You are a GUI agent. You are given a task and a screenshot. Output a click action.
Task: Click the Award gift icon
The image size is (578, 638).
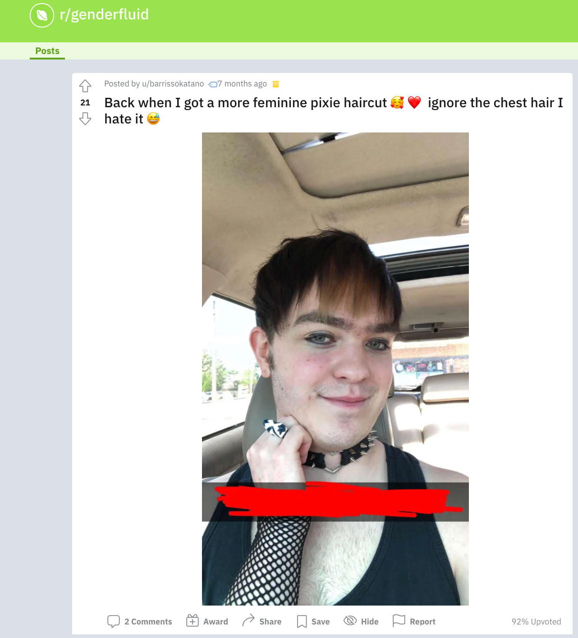point(193,621)
